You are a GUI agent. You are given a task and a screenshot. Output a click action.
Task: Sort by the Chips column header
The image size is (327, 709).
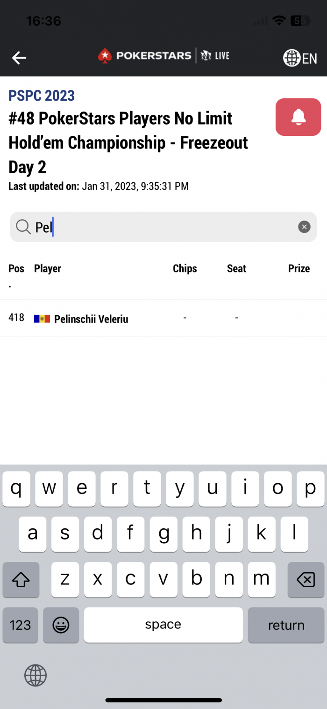185,268
